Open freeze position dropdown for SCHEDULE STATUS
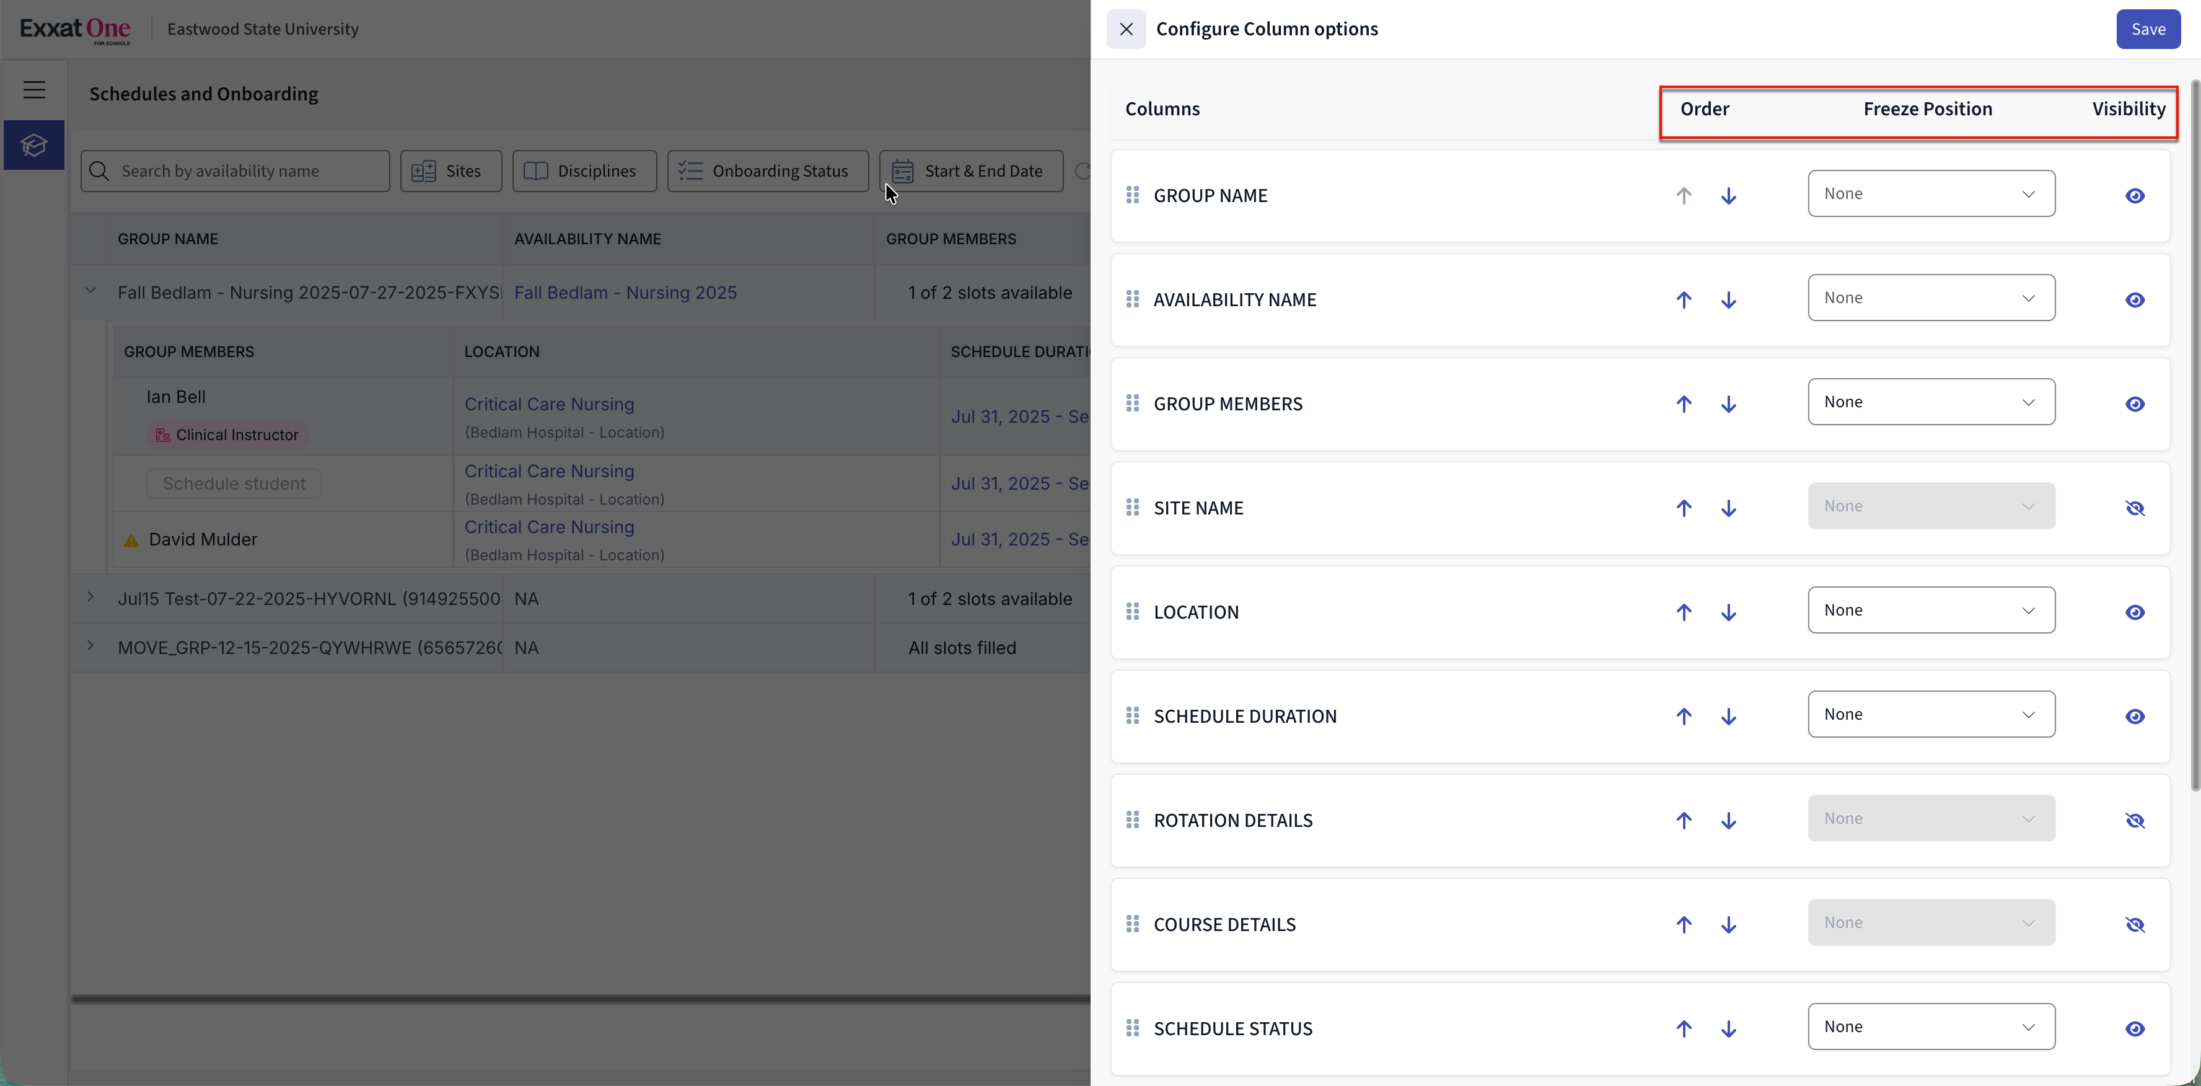The width and height of the screenshot is (2201, 1086). coord(1930,1027)
